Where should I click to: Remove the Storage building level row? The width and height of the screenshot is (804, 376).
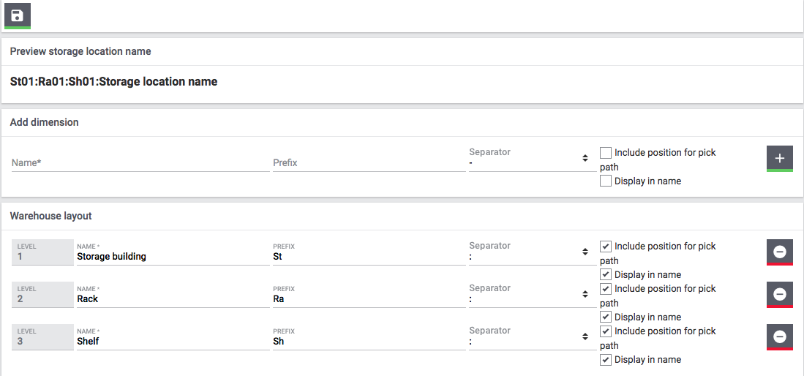779,252
